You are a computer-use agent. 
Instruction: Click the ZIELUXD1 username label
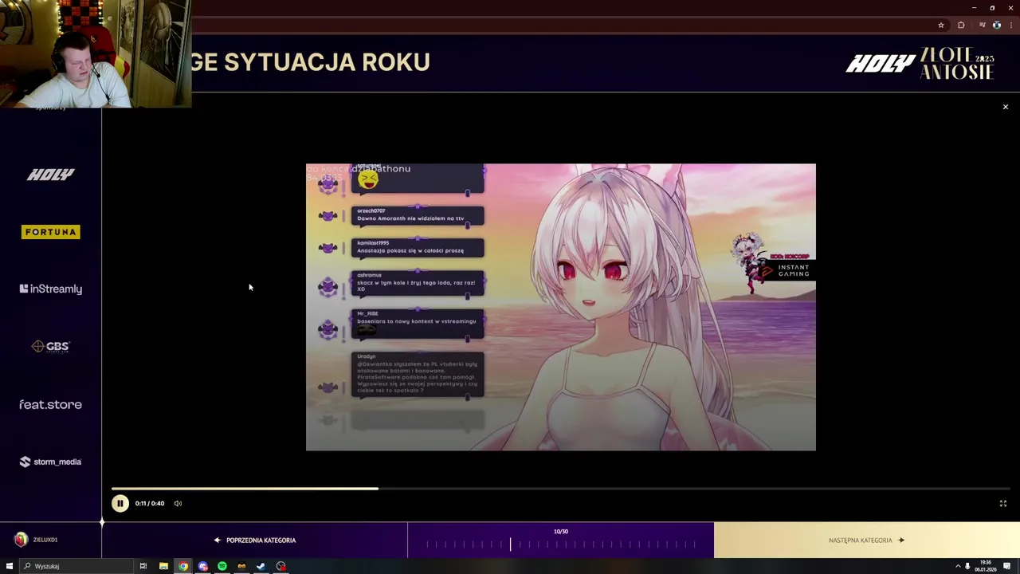tap(45, 540)
